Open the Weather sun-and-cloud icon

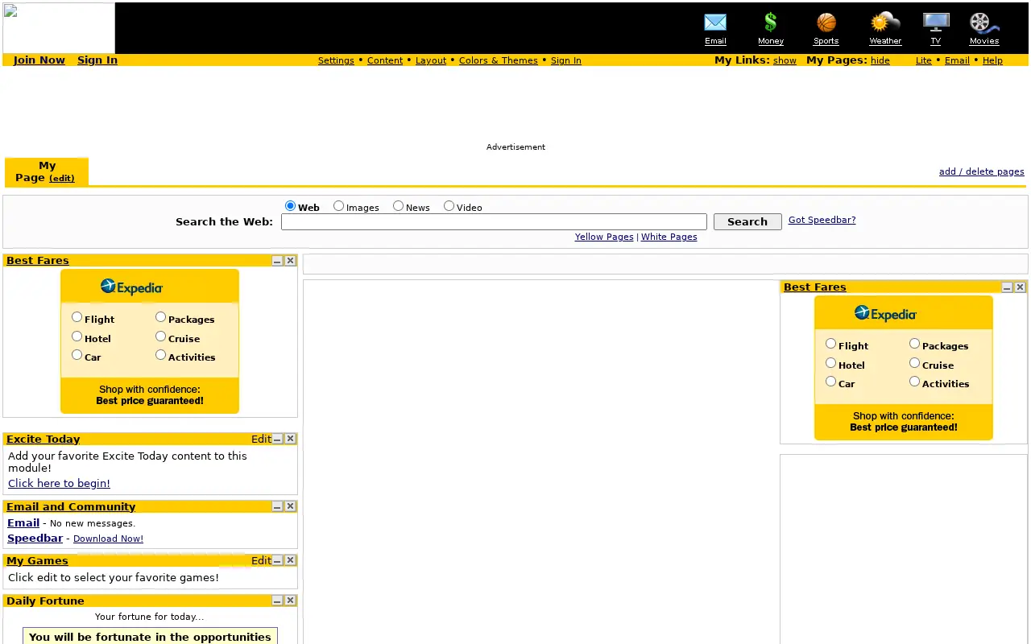point(885,23)
